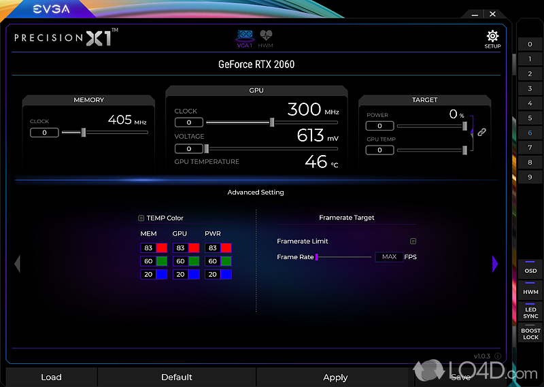Select profile slot 2
Viewport: 544px width, 387px height.
click(x=530, y=73)
